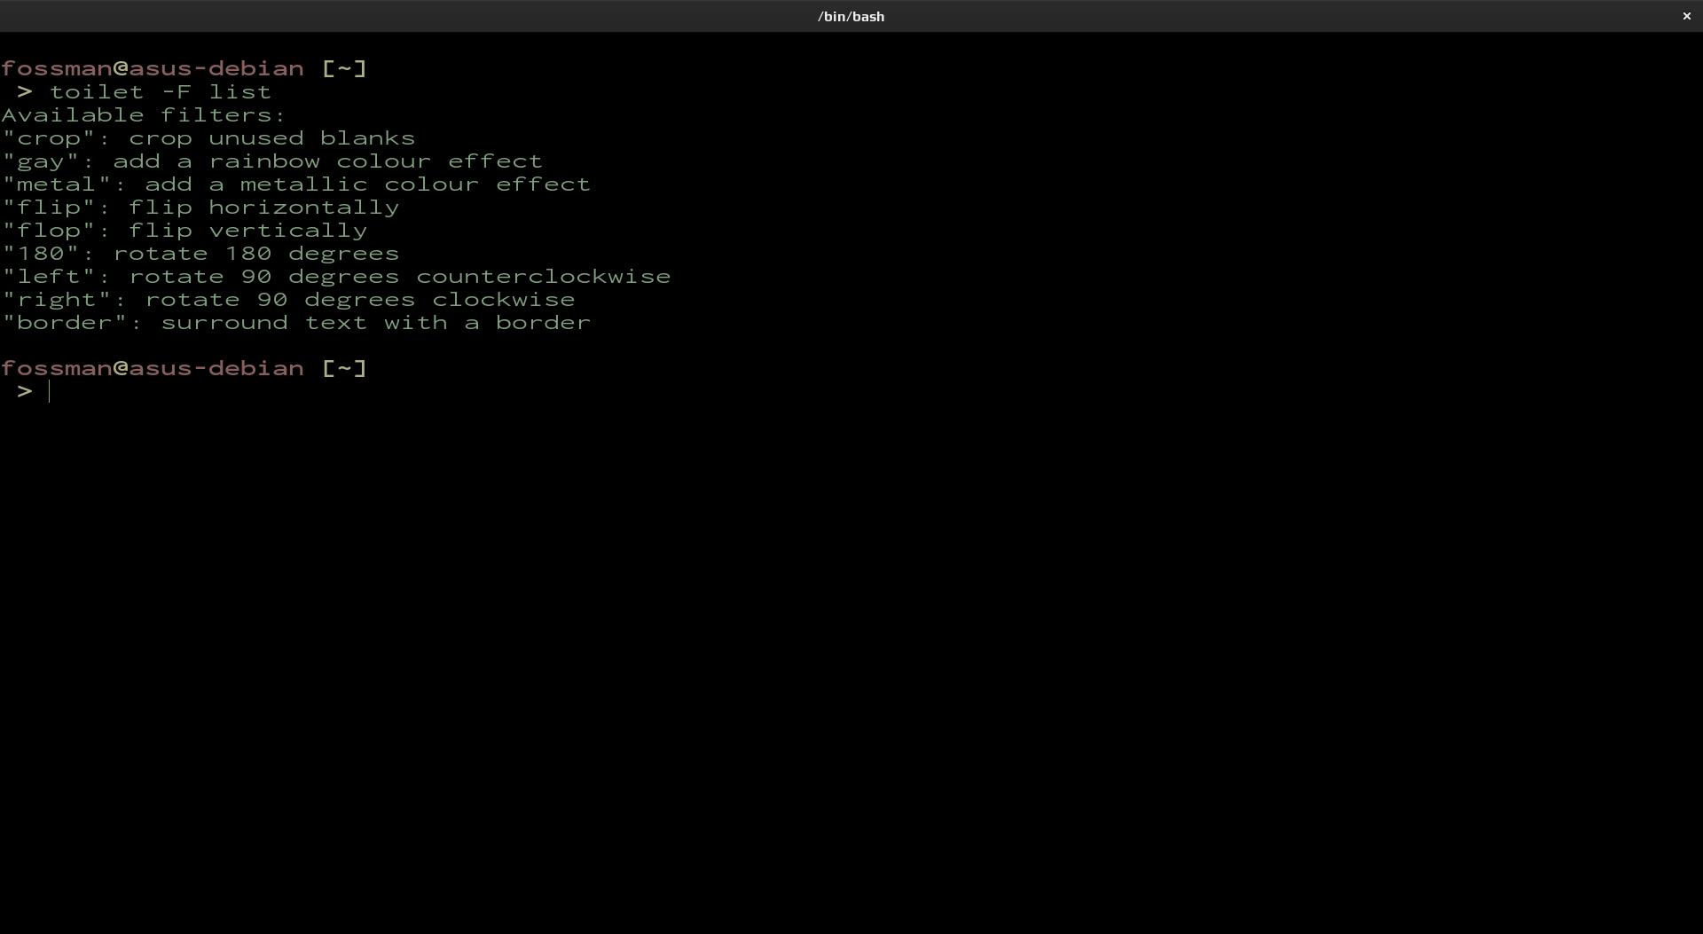
Task: Click the bottom prompt's "asus-debian" hostname
Action: [x=216, y=368]
